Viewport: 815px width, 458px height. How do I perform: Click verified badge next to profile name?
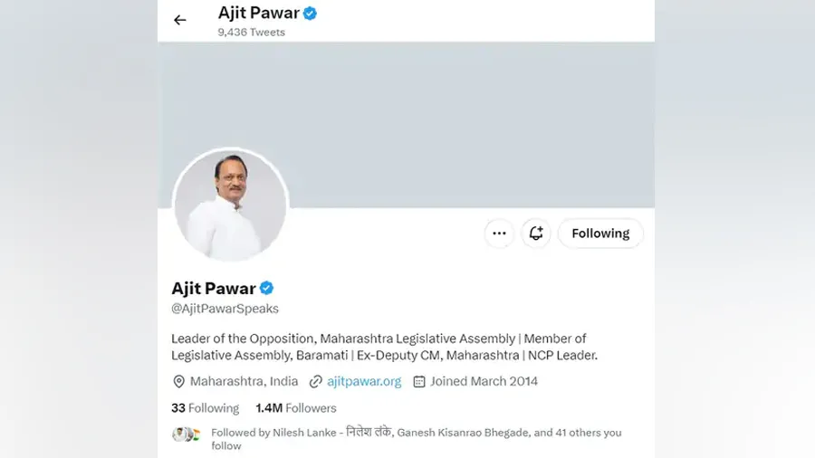point(266,288)
